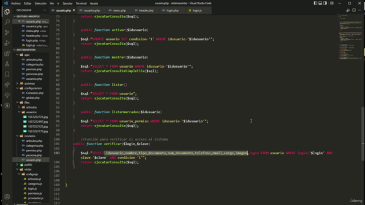Switch to header.php tab
Viewport: 365px width, 205px height.
pyautogui.click(x=145, y=10)
